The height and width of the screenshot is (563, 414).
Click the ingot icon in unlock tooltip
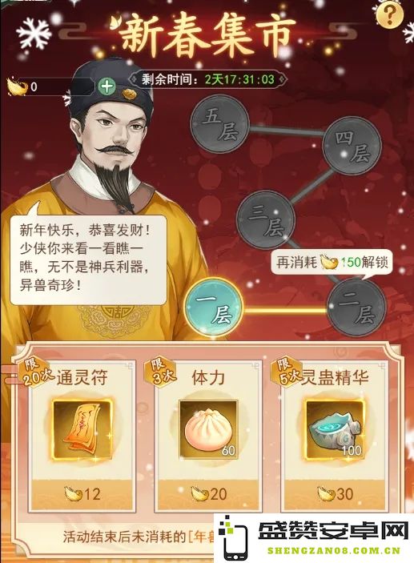pyautogui.click(x=329, y=262)
